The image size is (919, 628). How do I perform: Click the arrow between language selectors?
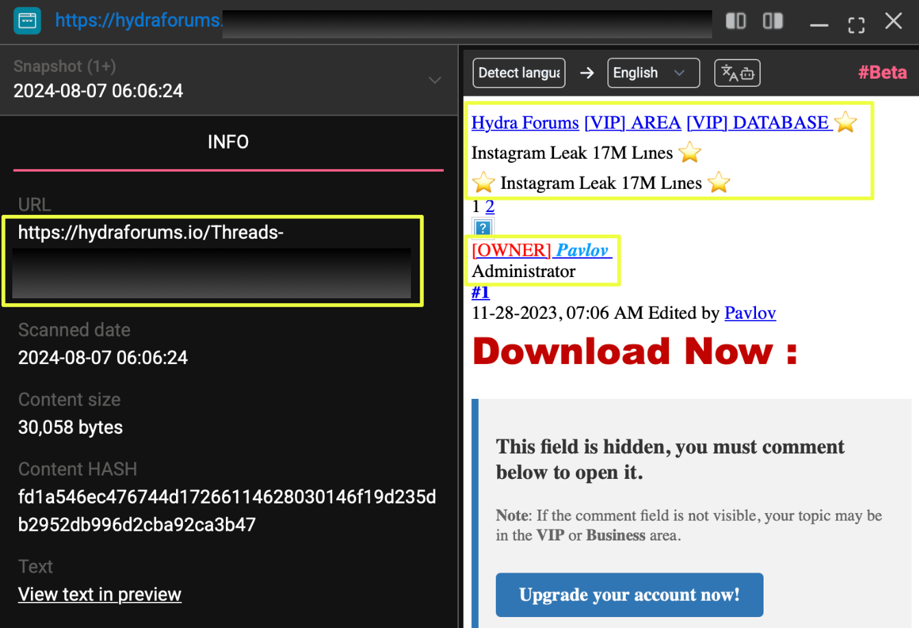point(587,73)
